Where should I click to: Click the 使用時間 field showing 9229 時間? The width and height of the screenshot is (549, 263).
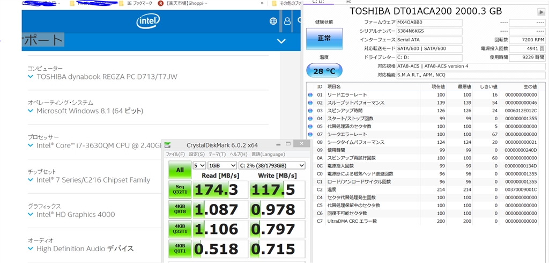click(527, 57)
